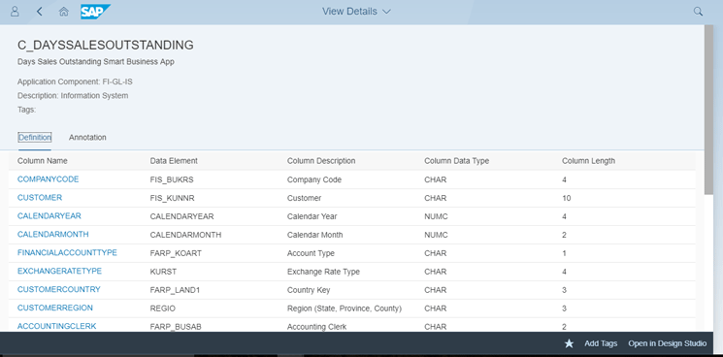The image size is (723, 357).
Task: Open the COMPANYCODE column link
Action: click(48, 179)
